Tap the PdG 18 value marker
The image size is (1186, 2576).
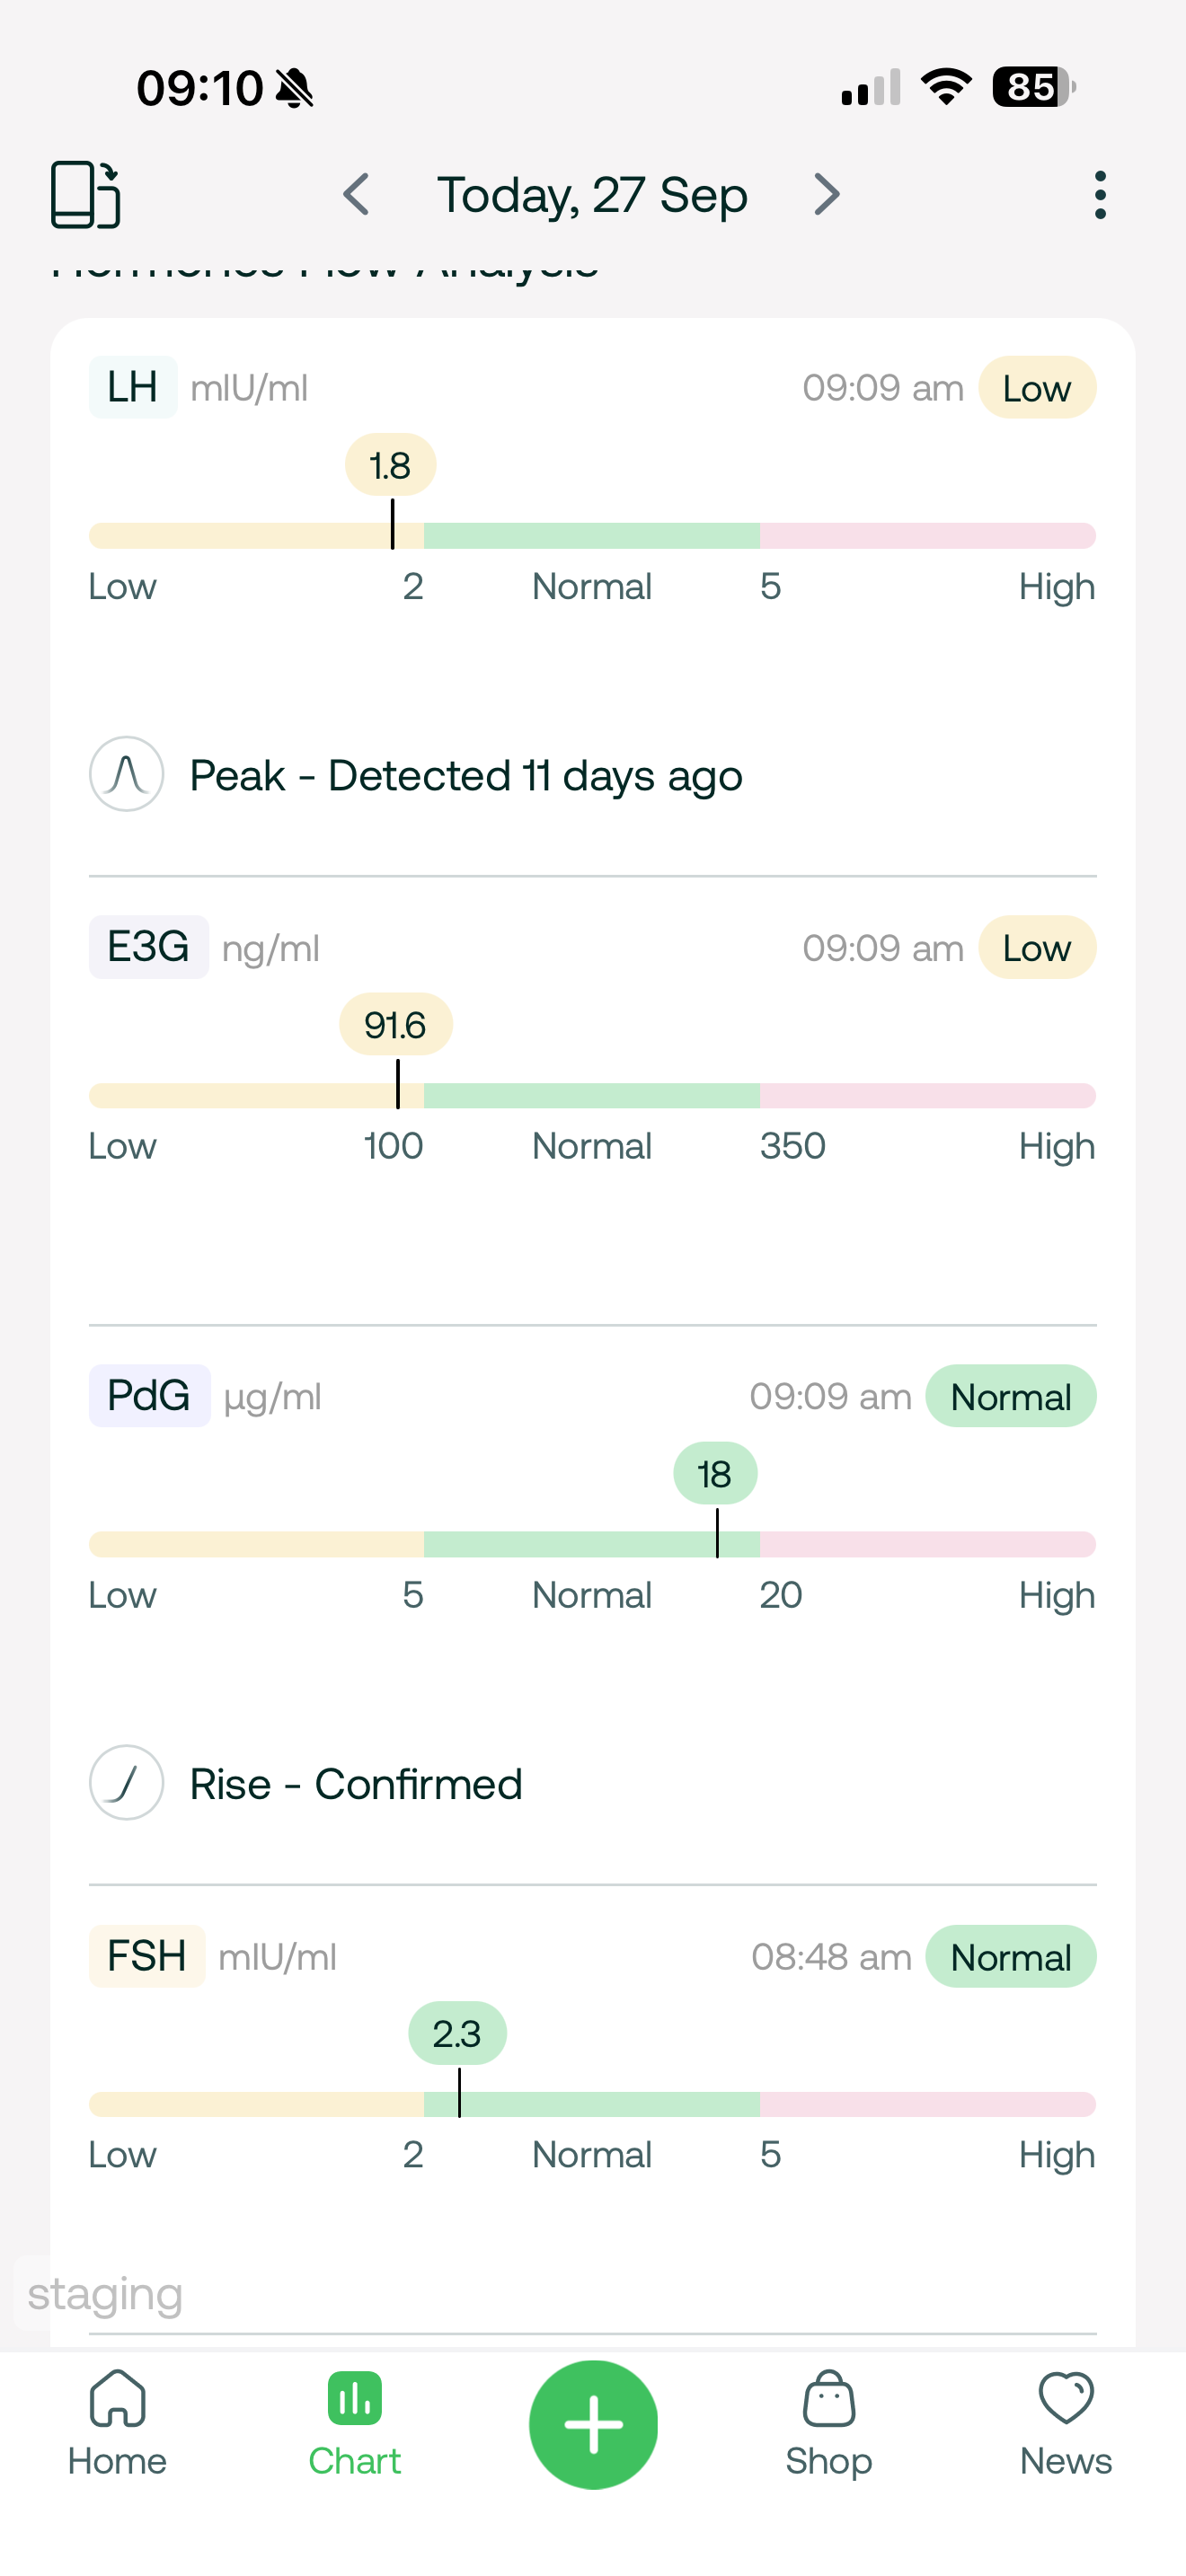[715, 1474]
